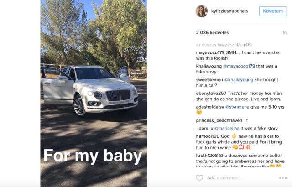Open the @mayacoco179 mention link

tap(239, 66)
